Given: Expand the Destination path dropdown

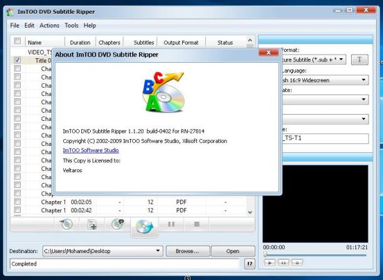Looking at the screenshot, I should (158, 251).
